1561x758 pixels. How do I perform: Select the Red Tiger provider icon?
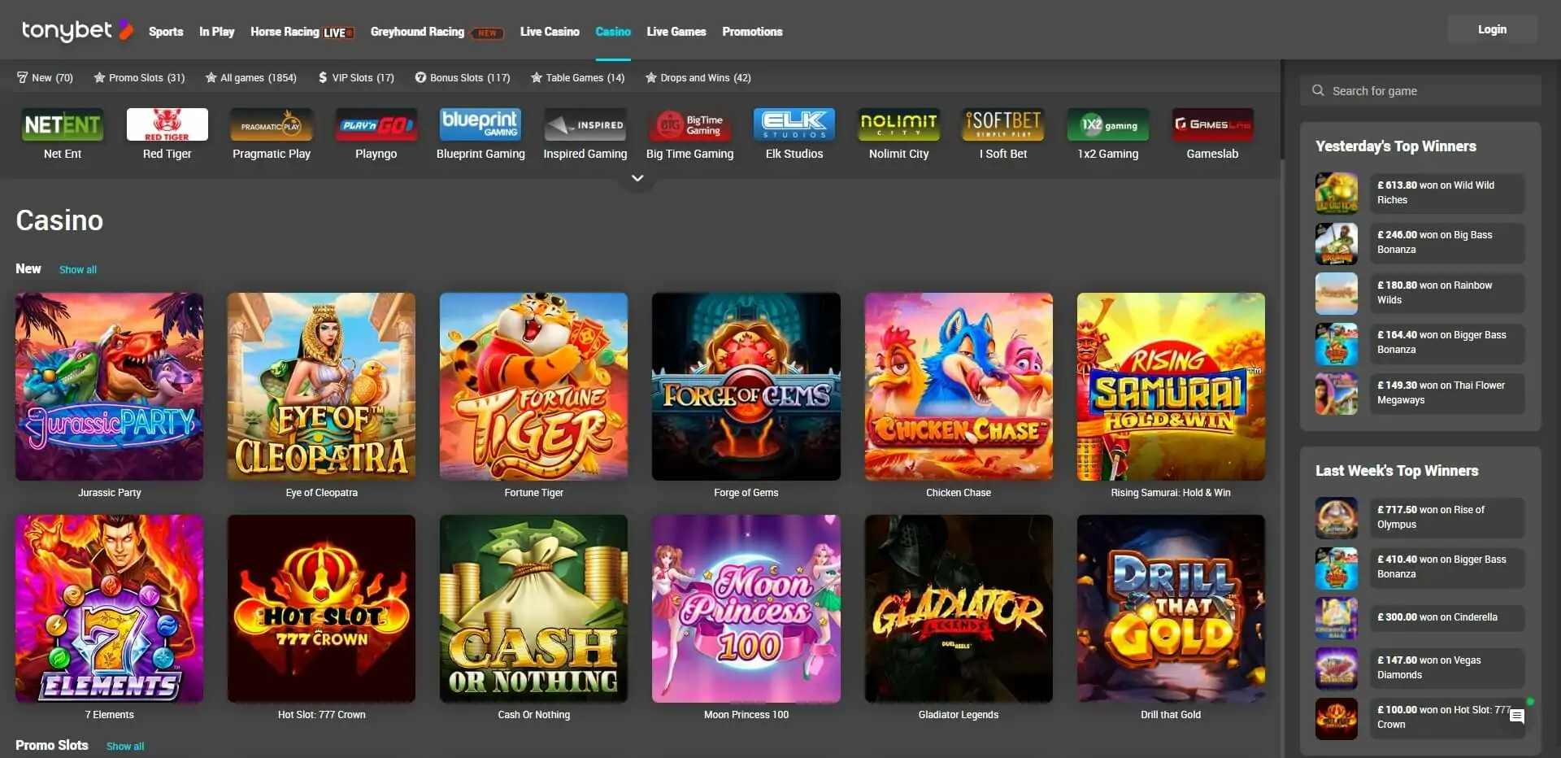click(167, 126)
